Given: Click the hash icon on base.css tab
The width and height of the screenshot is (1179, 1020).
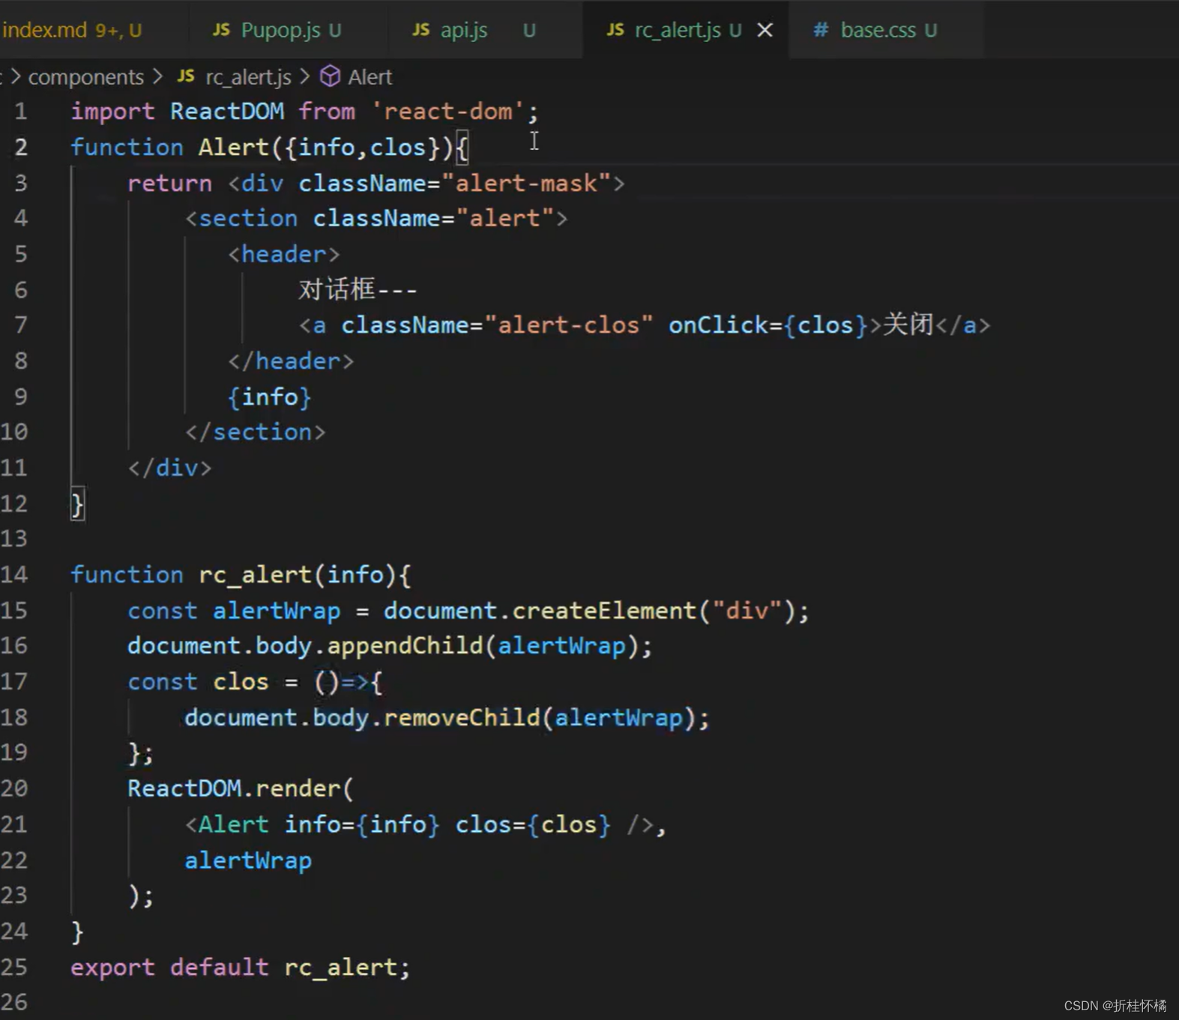Looking at the screenshot, I should click(821, 30).
